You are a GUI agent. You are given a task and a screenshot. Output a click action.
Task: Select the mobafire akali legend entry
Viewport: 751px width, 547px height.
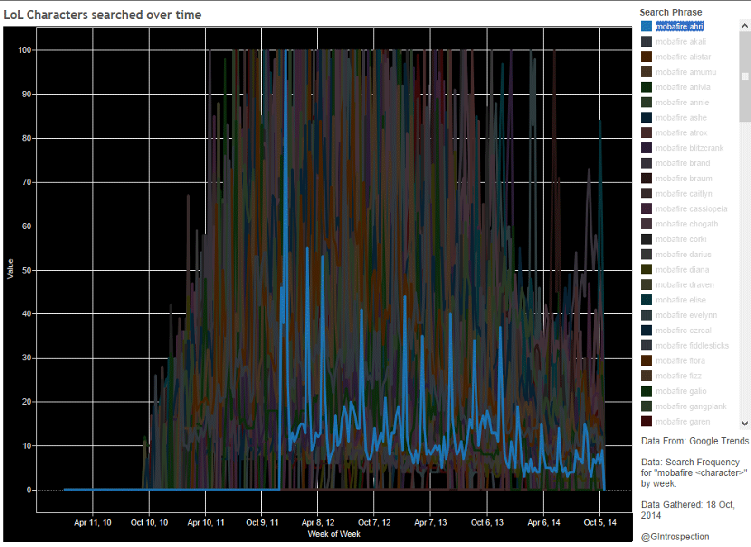pos(680,41)
